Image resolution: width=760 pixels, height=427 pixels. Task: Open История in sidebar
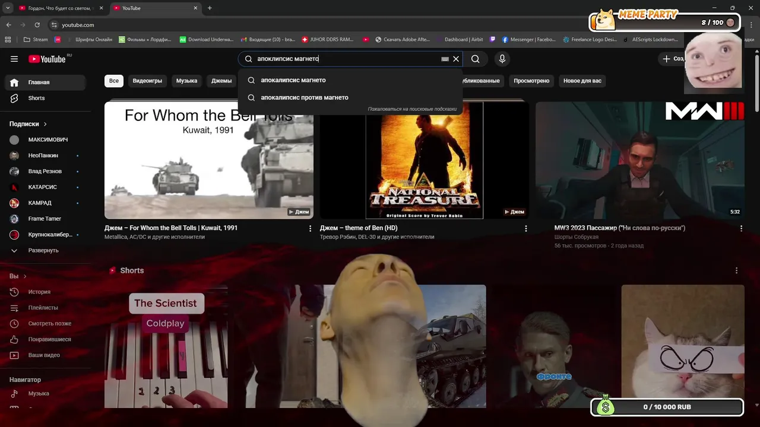(45, 292)
